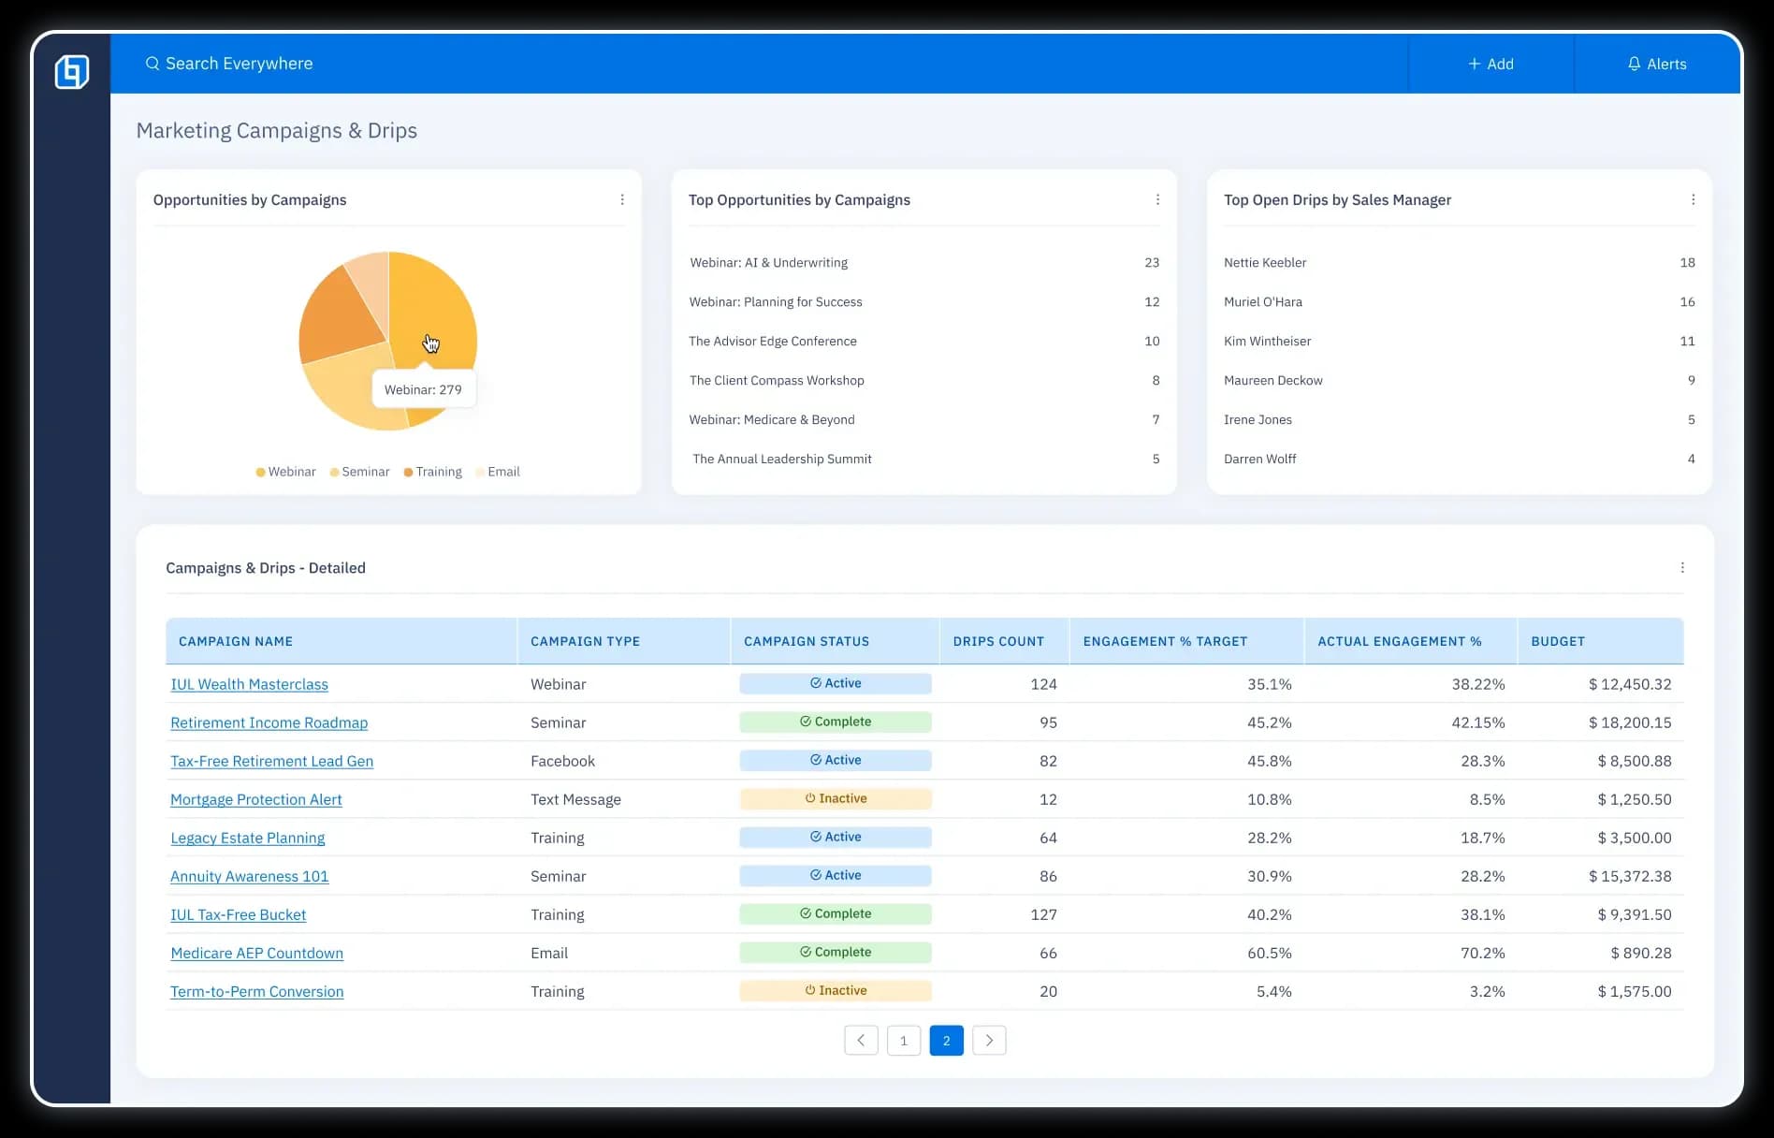Open Opportunities by Campaigns kebab menu

(x=622, y=199)
